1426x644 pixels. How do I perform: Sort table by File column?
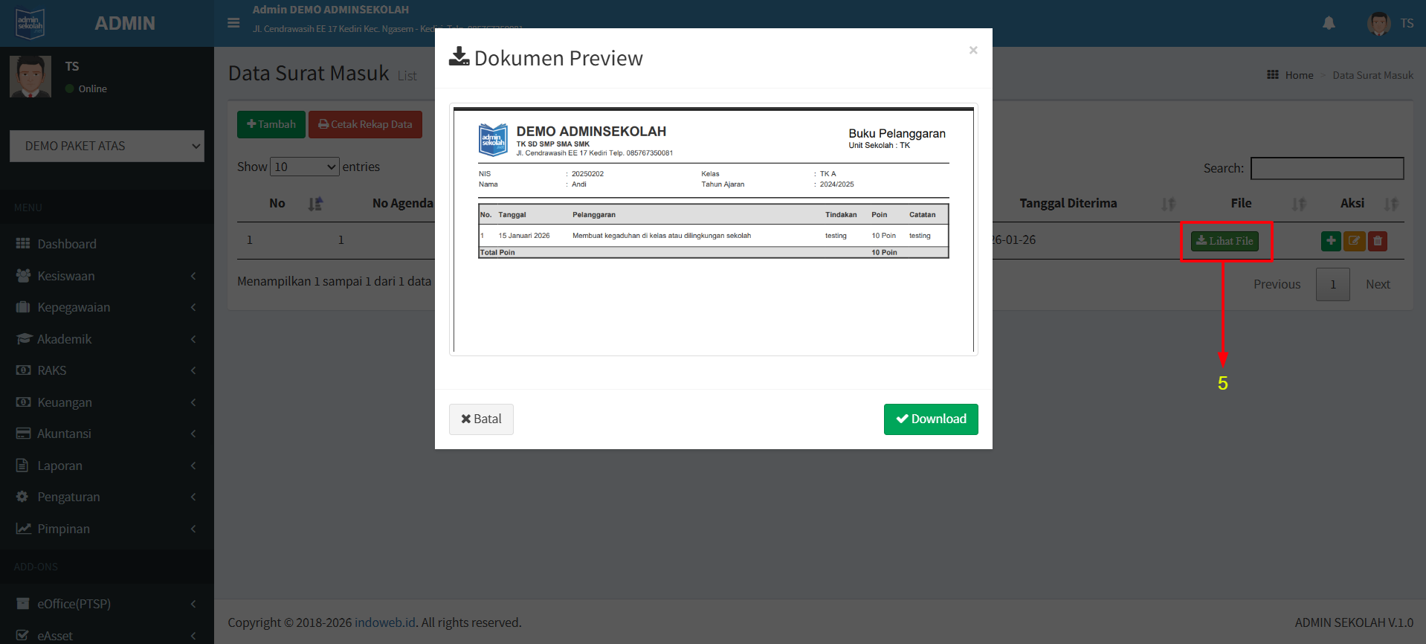tap(1298, 204)
